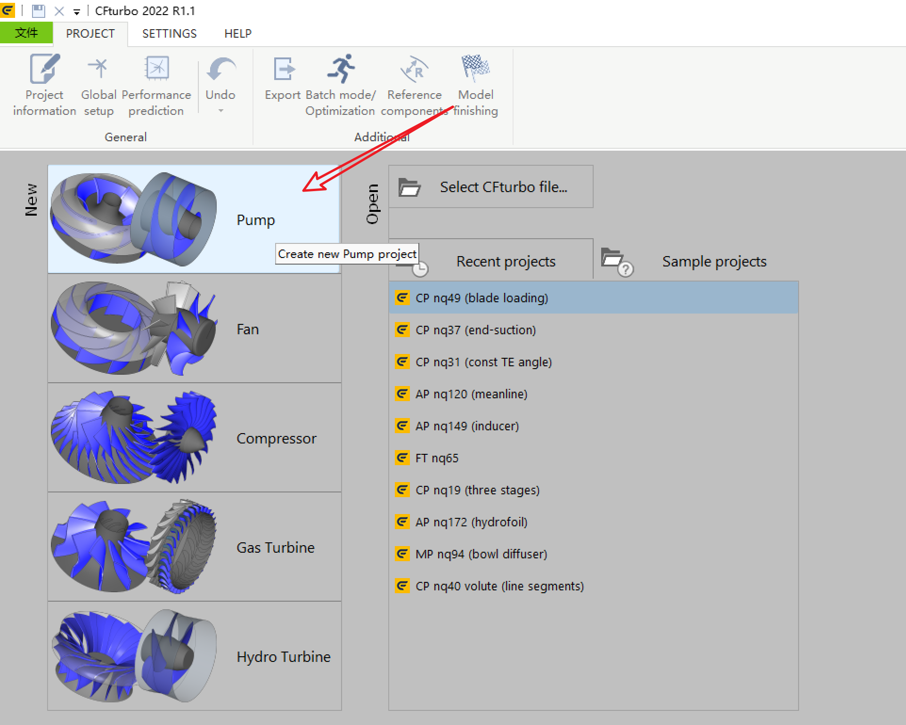Click file icon beside CP nq40 volute

pos(402,586)
